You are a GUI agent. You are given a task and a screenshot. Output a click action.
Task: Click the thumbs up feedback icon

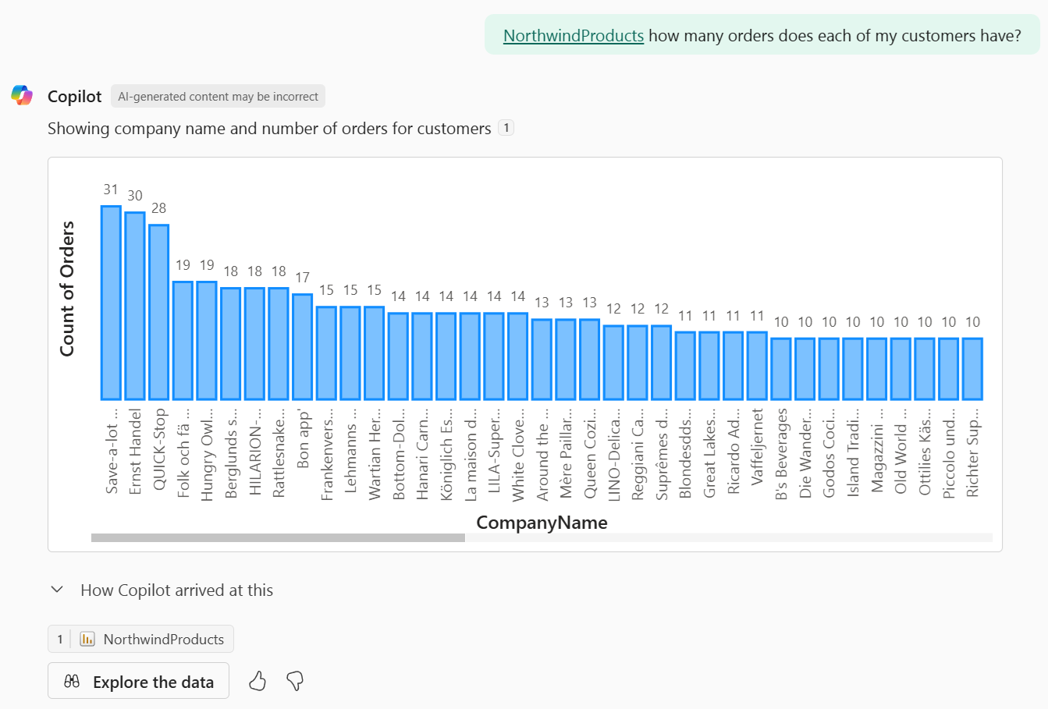coord(258,682)
